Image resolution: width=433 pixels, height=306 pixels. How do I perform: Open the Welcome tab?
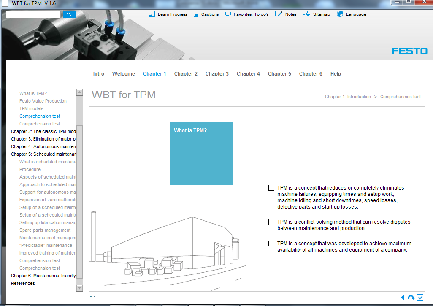coord(123,74)
